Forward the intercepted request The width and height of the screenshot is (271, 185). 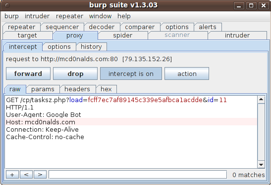coord(28,74)
